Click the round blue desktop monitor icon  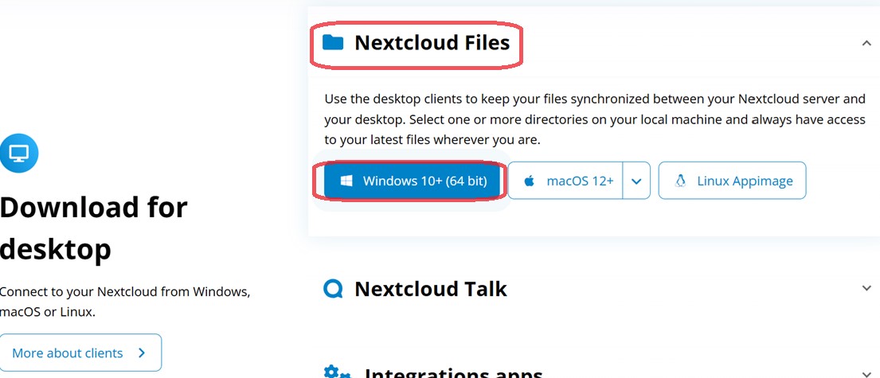[19, 153]
